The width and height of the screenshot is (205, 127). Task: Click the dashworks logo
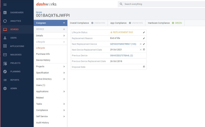point(46,4)
